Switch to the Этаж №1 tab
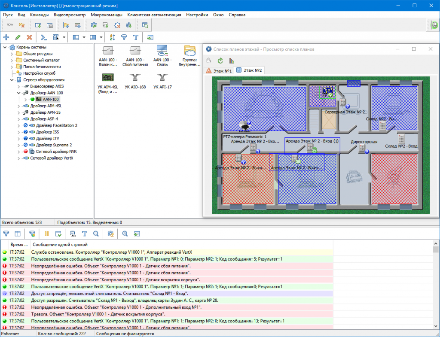 219,71
